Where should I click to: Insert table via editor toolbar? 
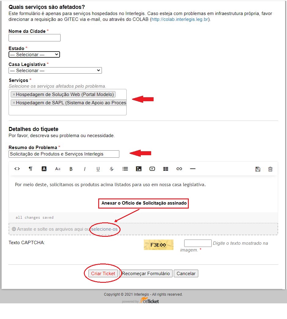tap(166, 169)
